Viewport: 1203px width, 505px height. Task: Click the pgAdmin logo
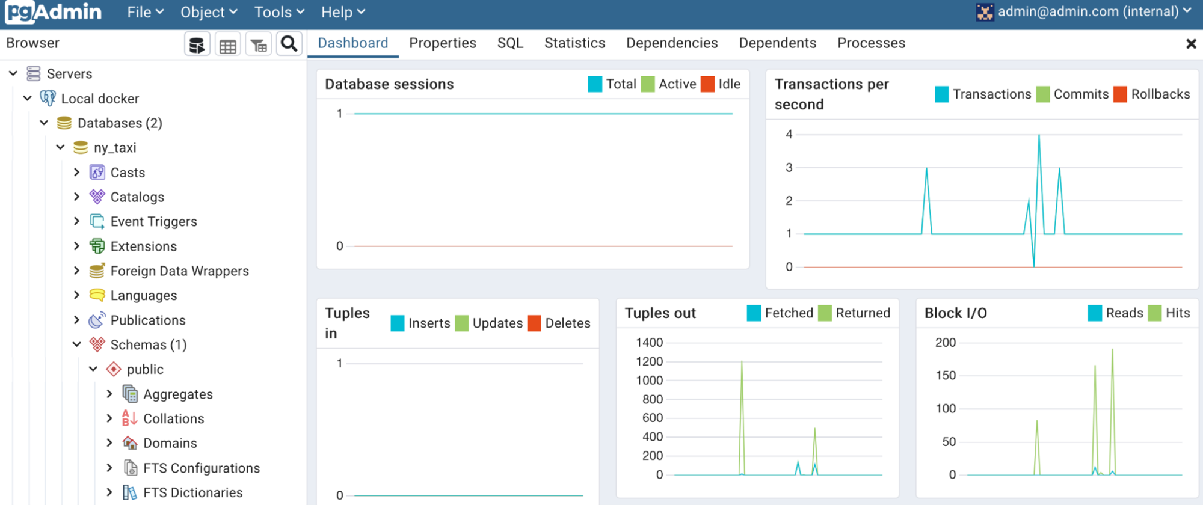tap(54, 12)
